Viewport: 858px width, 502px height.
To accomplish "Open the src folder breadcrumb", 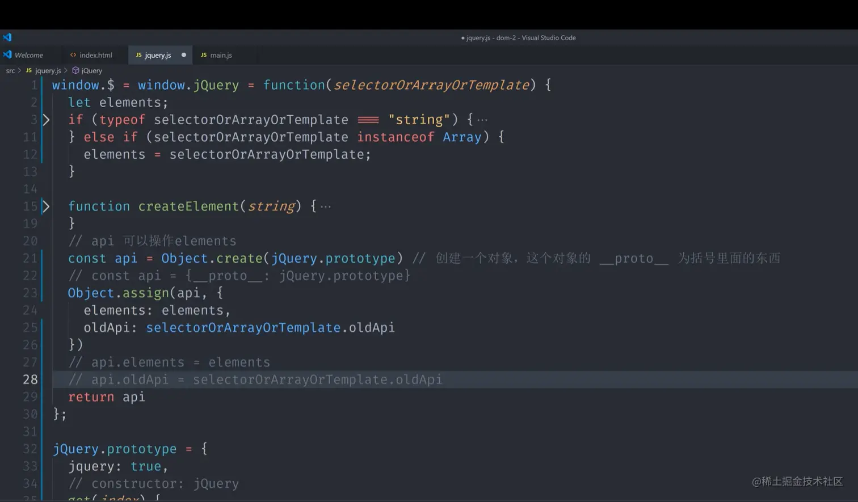I will click(10, 70).
